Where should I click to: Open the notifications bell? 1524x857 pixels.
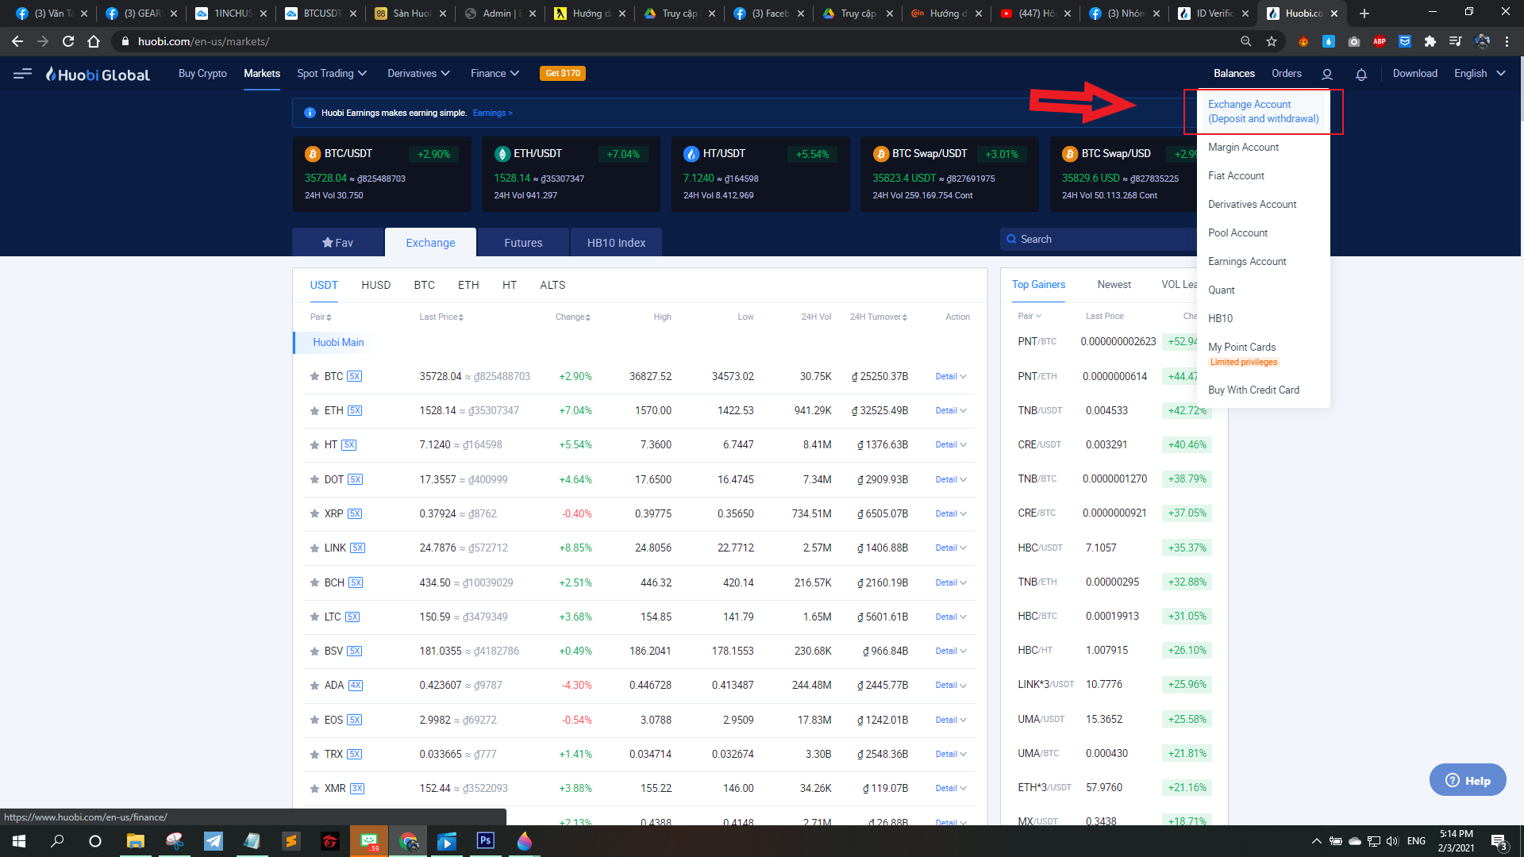1360,74
